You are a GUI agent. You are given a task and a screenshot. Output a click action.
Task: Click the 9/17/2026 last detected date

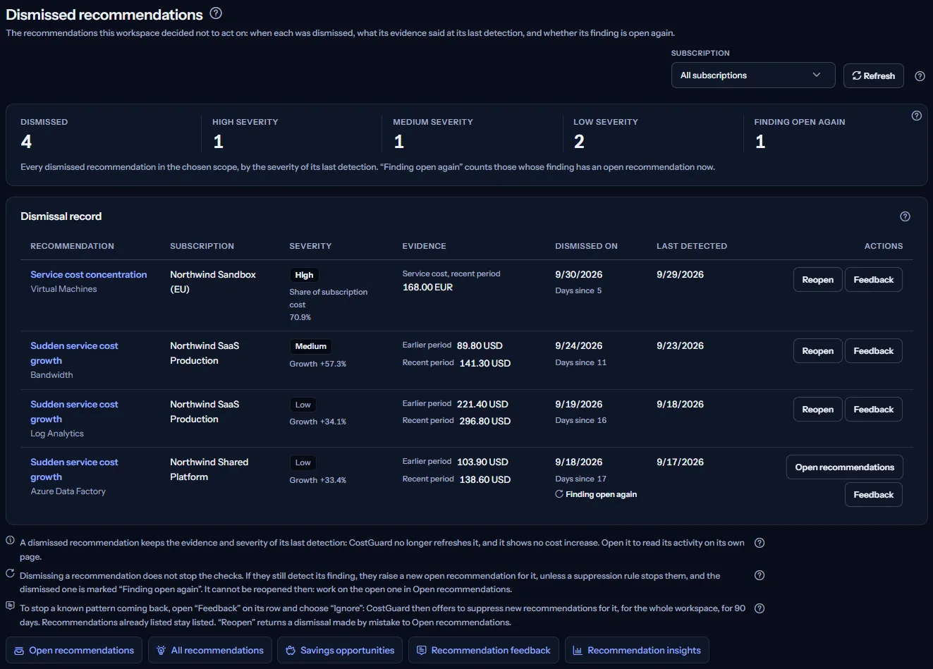[x=680, y=462]
